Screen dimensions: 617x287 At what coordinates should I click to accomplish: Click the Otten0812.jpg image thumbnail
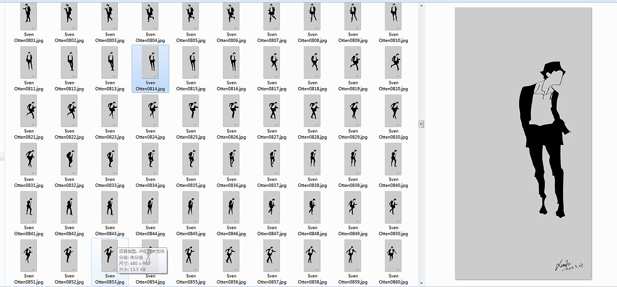[69, 63]
